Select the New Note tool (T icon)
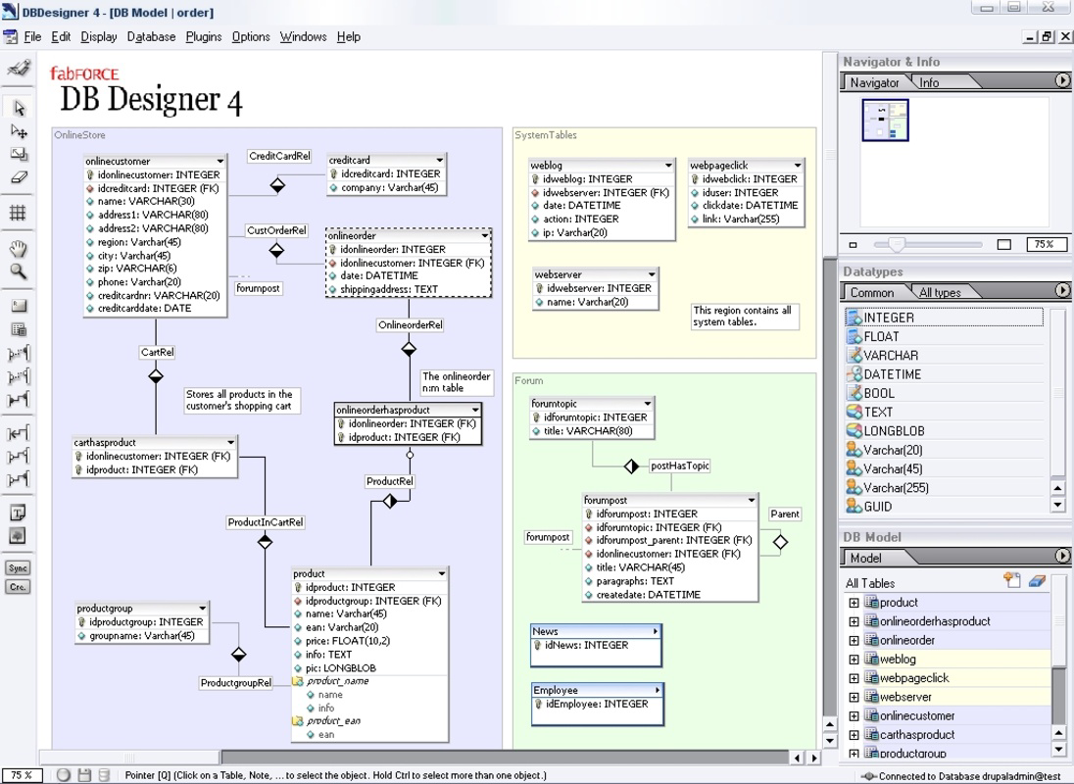The width and height of the screenshot is (1074, 784). pos(19,513)
